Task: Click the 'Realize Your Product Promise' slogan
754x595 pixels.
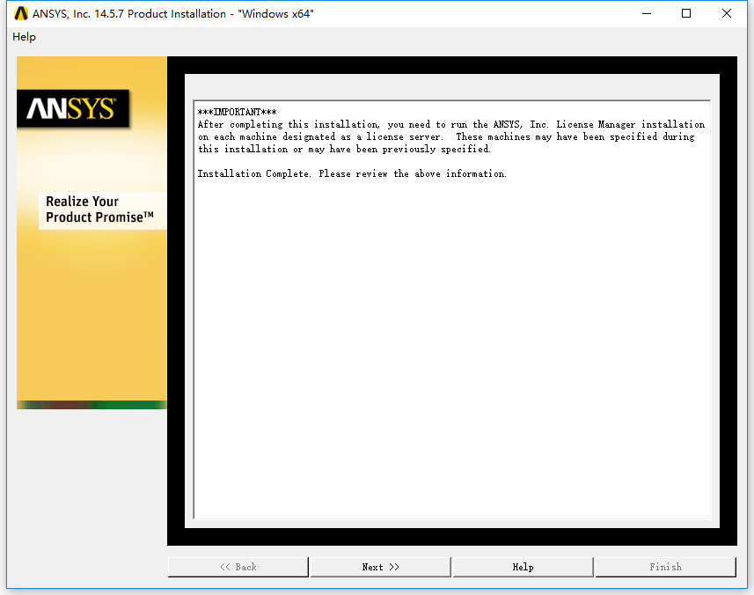Action: coord(99,209)
